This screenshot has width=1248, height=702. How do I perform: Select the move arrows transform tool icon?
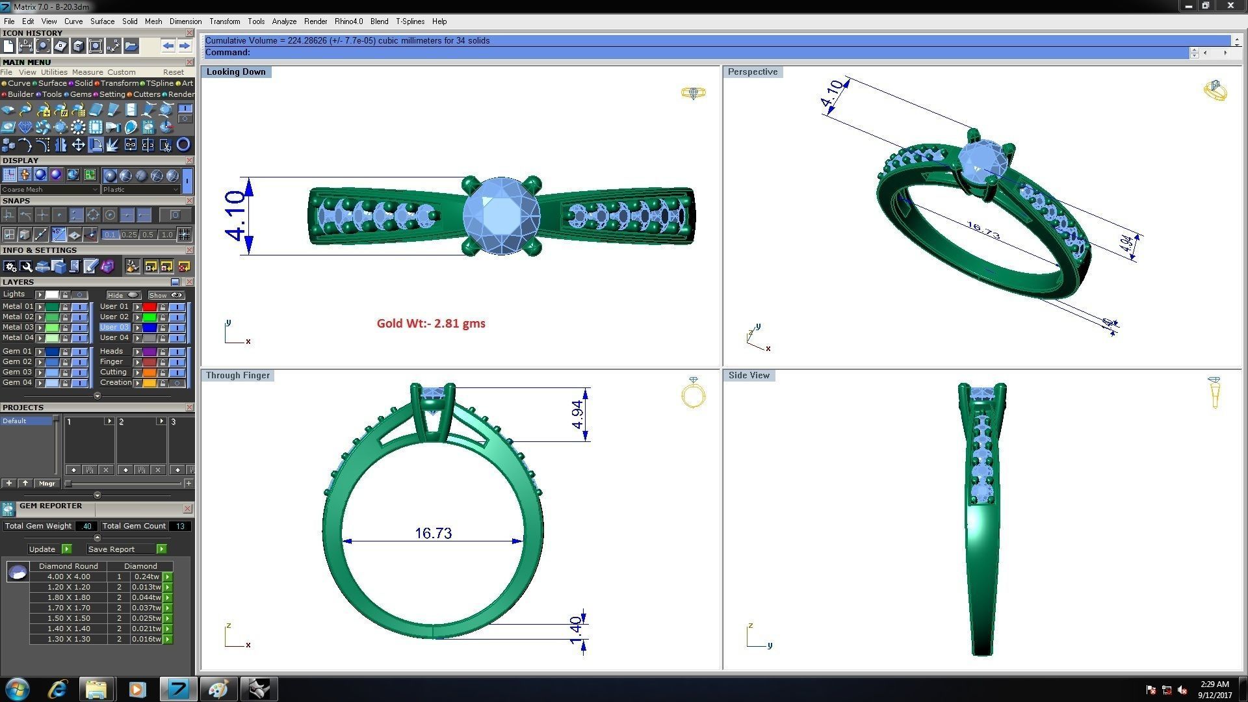click(78, 145)
